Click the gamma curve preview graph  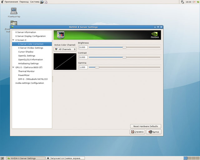65,62
